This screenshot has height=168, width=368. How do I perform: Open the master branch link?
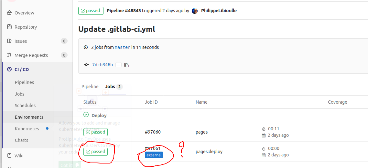pyautogui.click(x=123, y=47)
